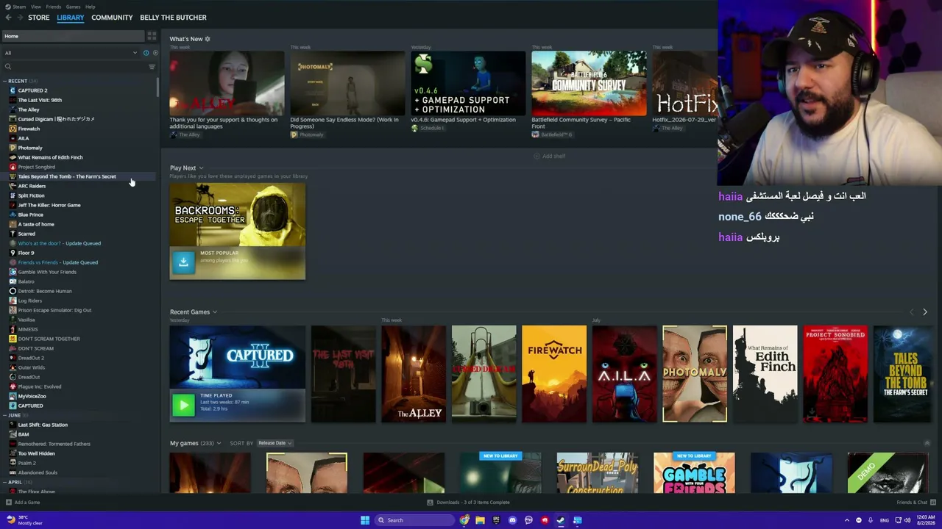Image resolution: width=942 pixels, height=529 pixels.
Task: Go back with the navigation back arrow
Action: point(8,18)
